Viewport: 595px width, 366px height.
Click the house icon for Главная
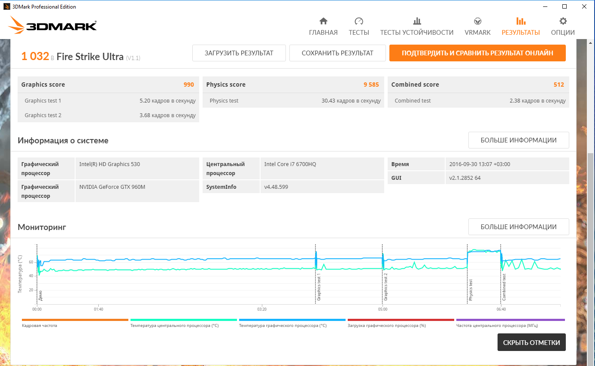[x=323, y=21]
